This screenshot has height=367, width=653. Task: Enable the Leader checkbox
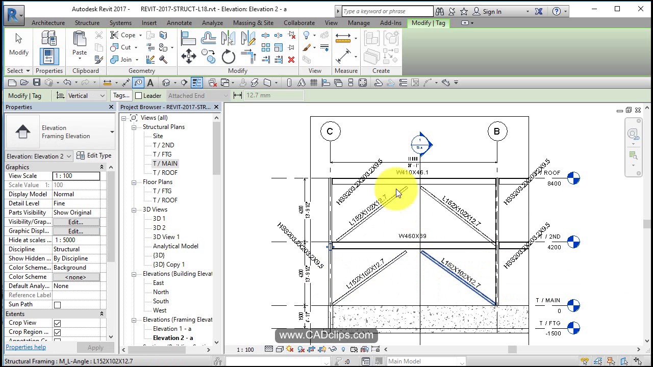(138, 95)
